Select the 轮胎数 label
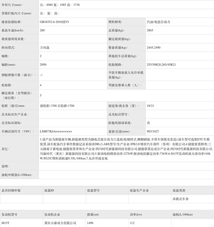Image resolution: width=214 pixels, height=227 pixels. (7, 85)
